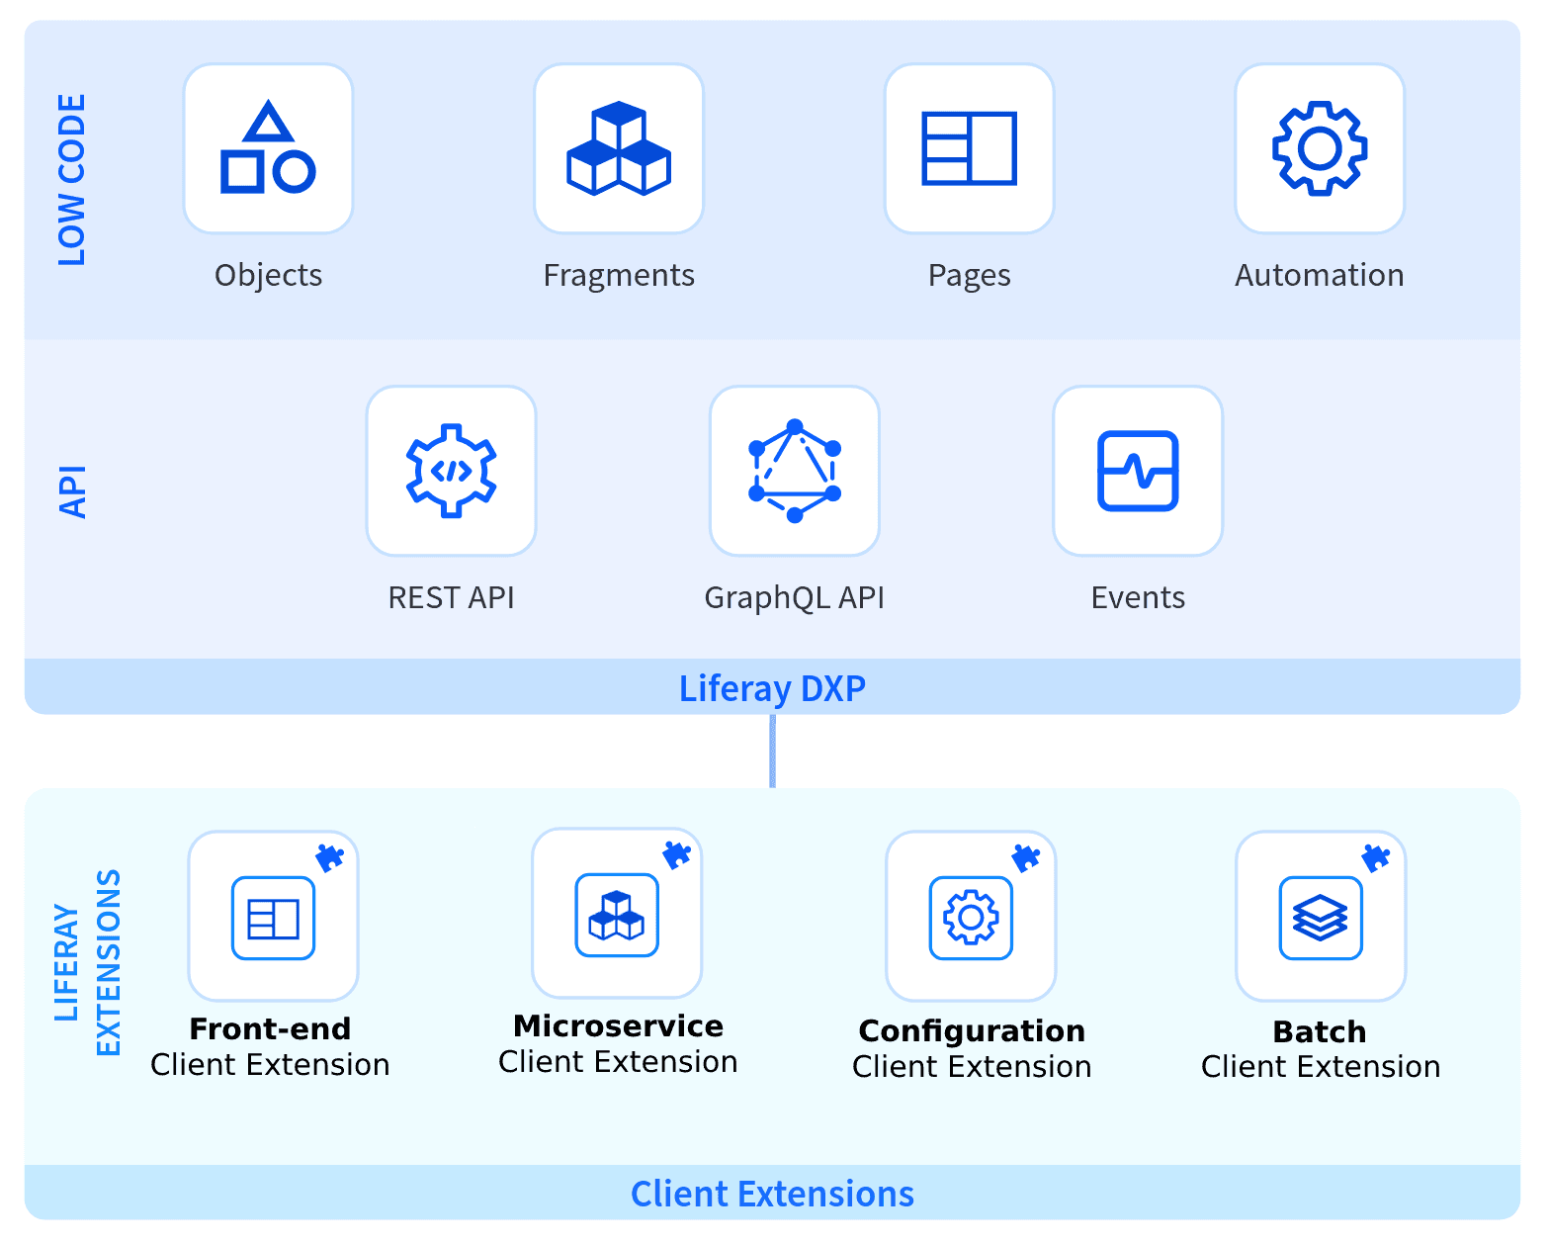Click puzzle piece badge on Front-end card
The image size is (1548, 1245).
coord(330,857)
